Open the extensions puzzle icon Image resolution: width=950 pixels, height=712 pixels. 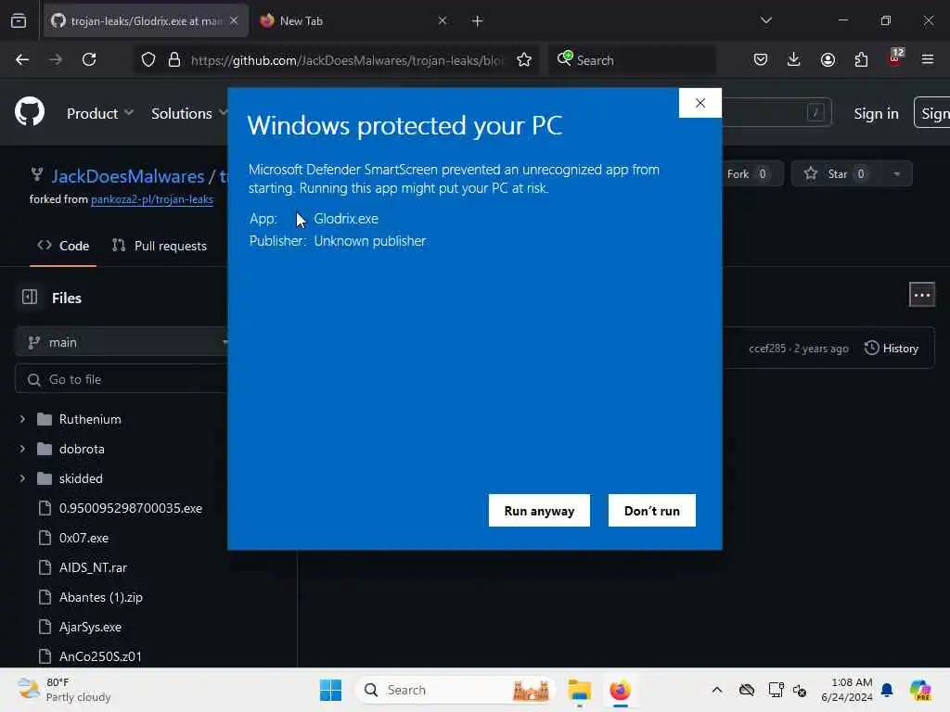pyautogui.click(x=861, y=59)
